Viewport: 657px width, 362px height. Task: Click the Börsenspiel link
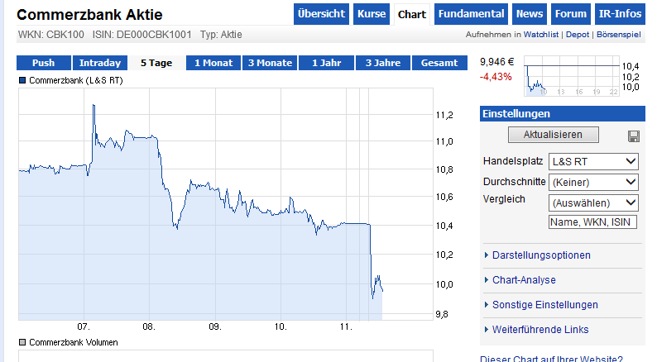click(618, 35)
